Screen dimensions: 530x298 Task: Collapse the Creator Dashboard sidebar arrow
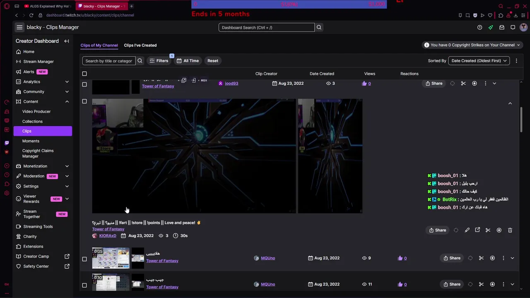point(66,41)
